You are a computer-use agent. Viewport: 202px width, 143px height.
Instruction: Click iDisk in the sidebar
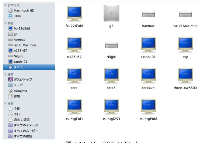(x=29, y=16)
